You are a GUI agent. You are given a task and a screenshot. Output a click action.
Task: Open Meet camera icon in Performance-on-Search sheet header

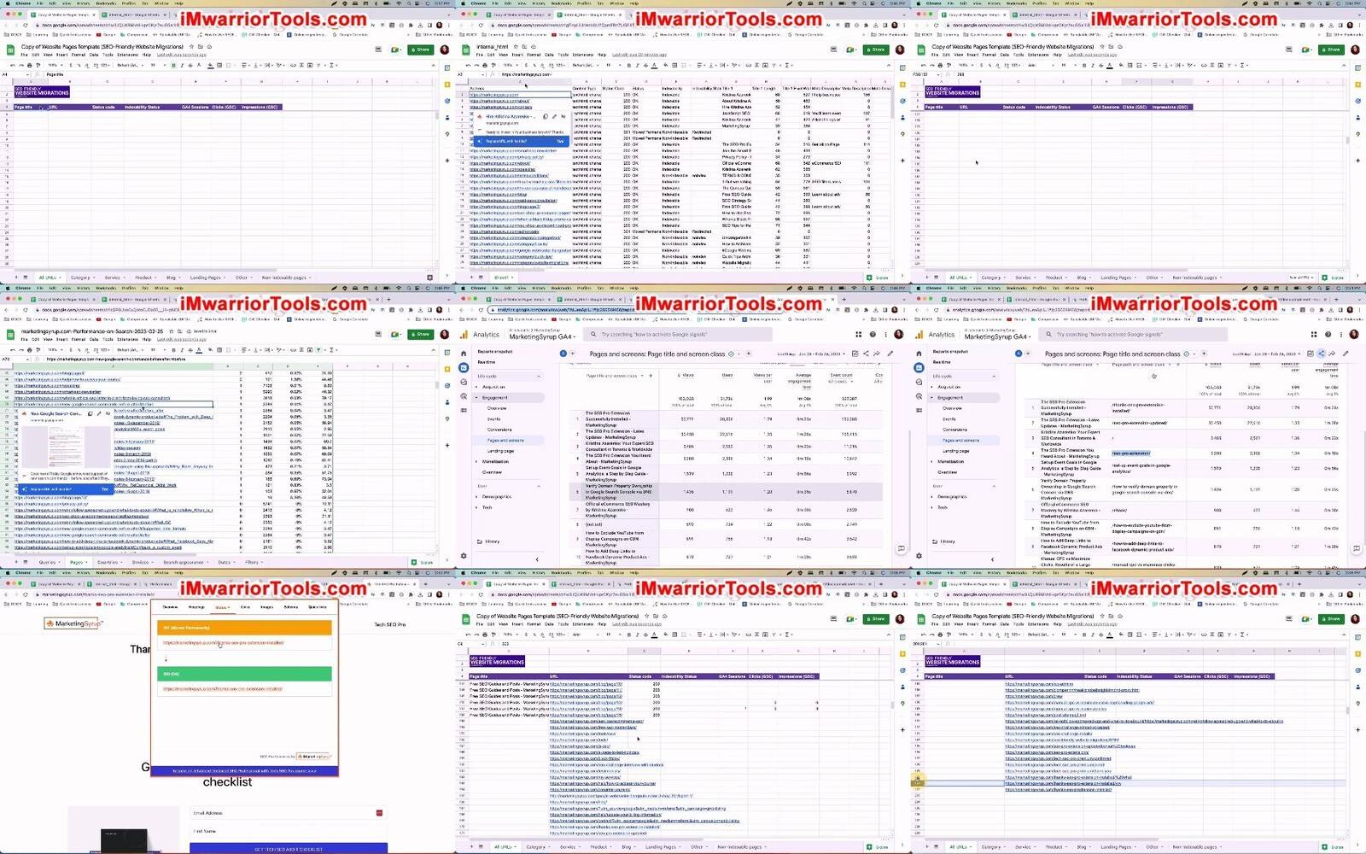point(395,335)
